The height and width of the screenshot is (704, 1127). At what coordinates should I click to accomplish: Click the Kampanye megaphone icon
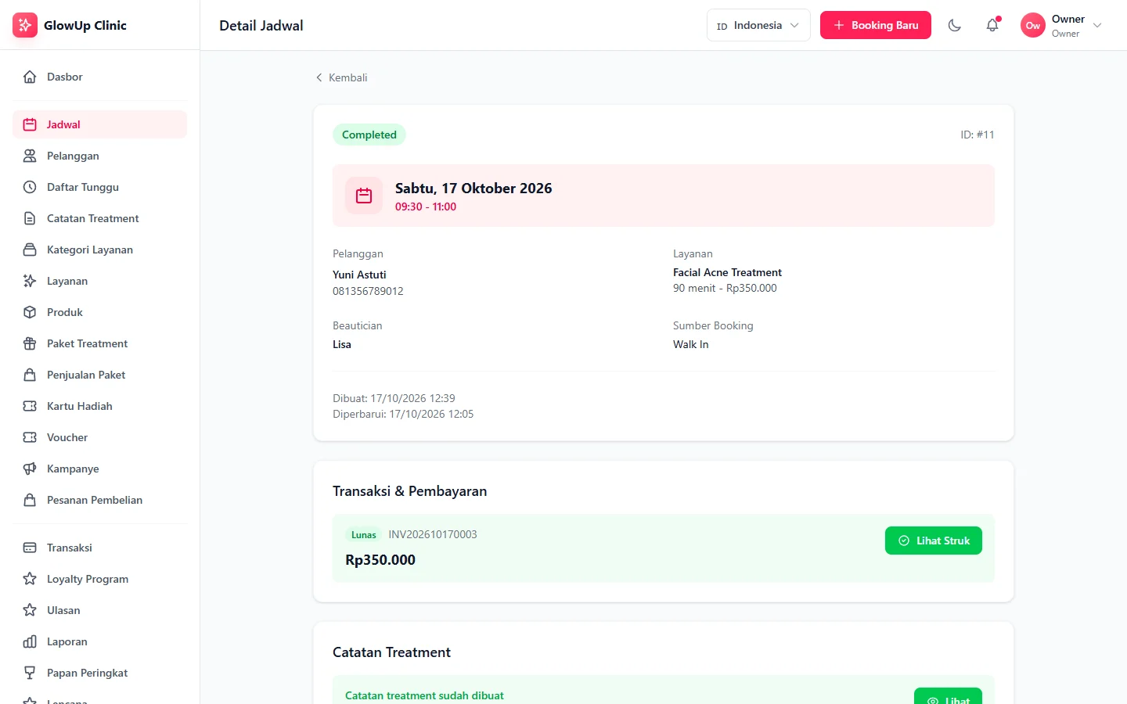(30, 469)
